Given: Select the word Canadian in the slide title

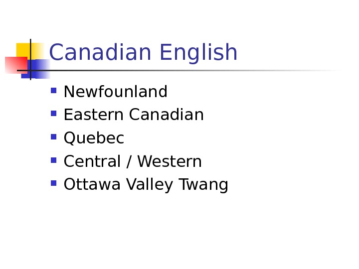Looking at the screenshot, I should click(101, 53).
